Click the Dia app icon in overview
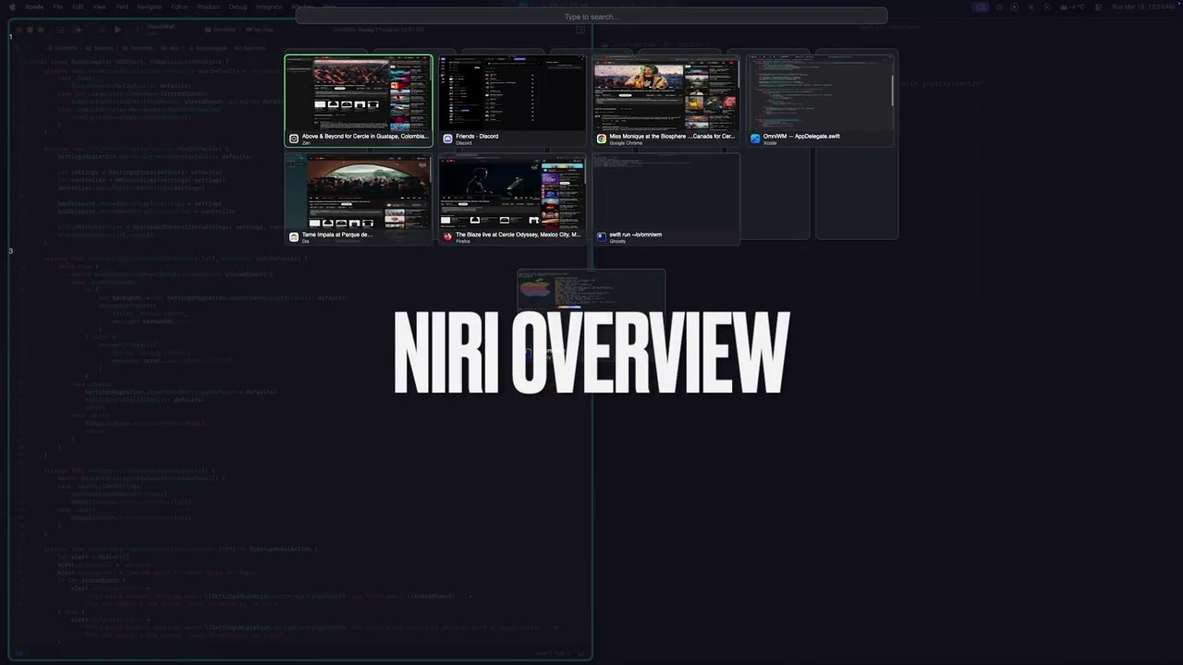 click(294, 237)
